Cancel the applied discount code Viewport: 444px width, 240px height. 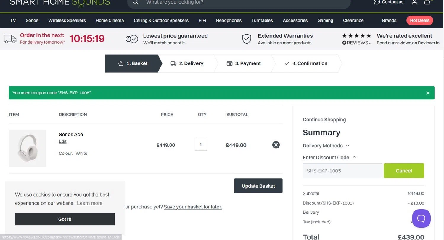[404, 171]
